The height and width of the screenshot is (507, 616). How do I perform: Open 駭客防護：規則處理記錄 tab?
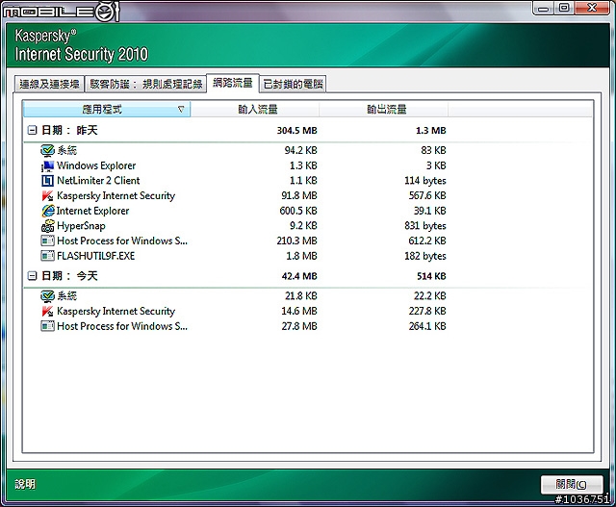(145, 84)
